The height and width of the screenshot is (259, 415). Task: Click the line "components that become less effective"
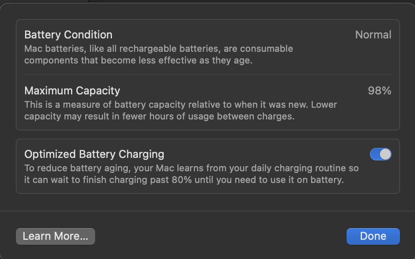coord(138,60)
